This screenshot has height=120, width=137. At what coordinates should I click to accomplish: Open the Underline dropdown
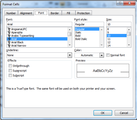click(70, 55)
